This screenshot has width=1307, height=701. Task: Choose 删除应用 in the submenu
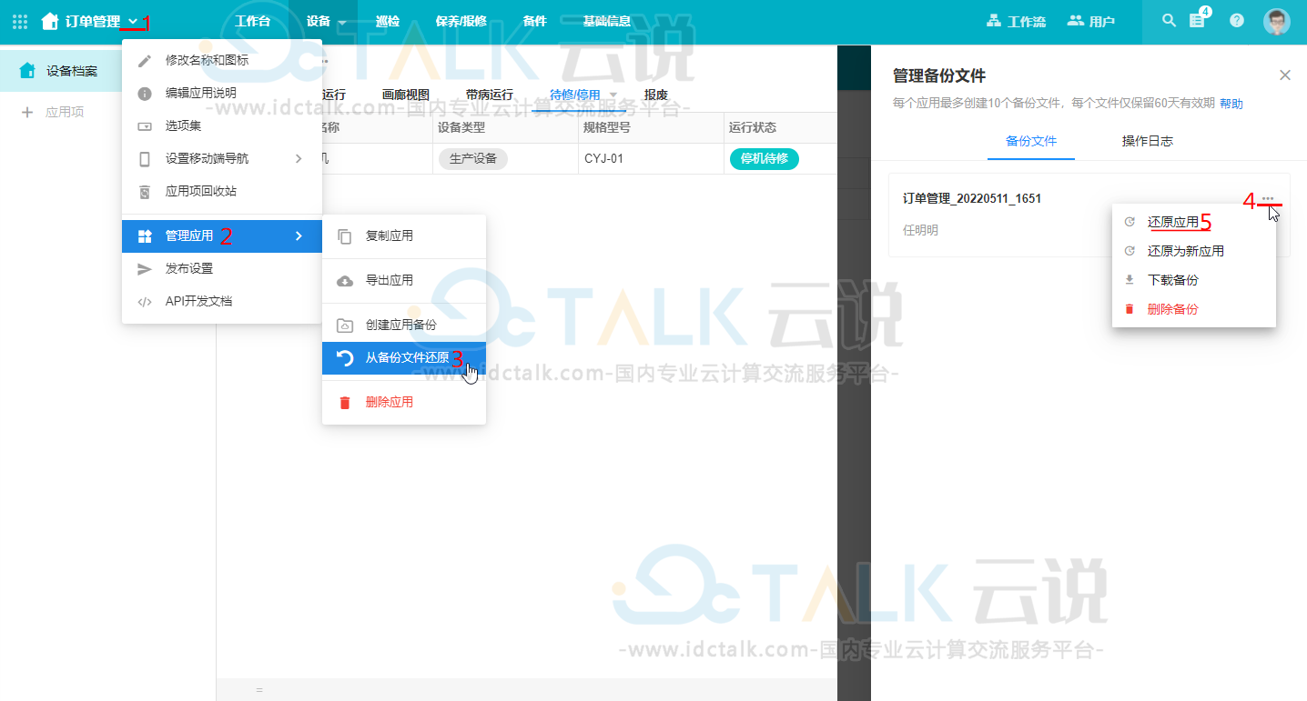(404, 402)
